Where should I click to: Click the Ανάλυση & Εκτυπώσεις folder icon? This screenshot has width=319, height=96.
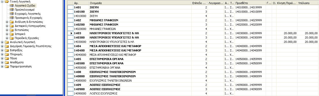(12, 22)
